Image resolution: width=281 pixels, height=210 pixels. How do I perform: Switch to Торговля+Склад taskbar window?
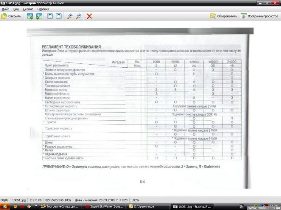(x=60, y=207)
